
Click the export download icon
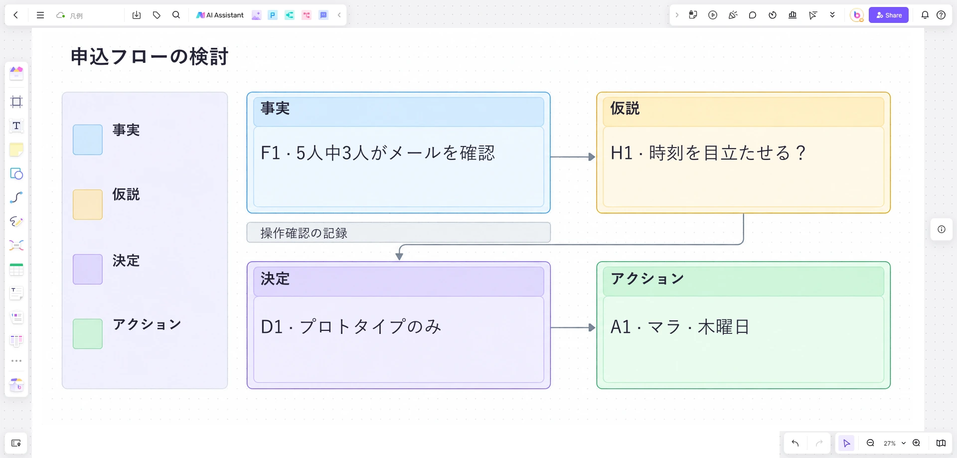[x=137, y=15]
